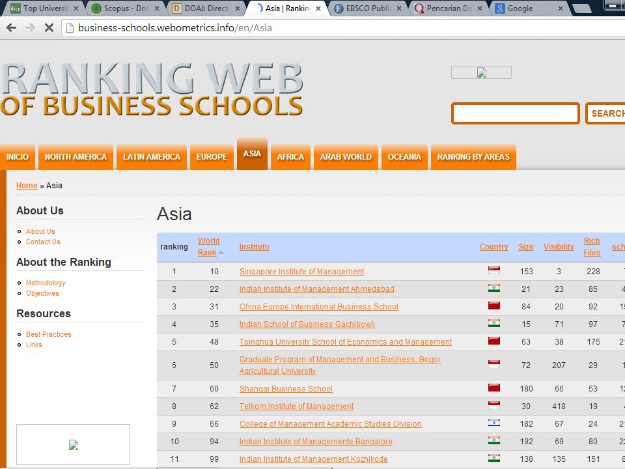The width and height of the screenshot is (625, 469).
Task: Click the browser forward arrow
Action: point(30,27)
